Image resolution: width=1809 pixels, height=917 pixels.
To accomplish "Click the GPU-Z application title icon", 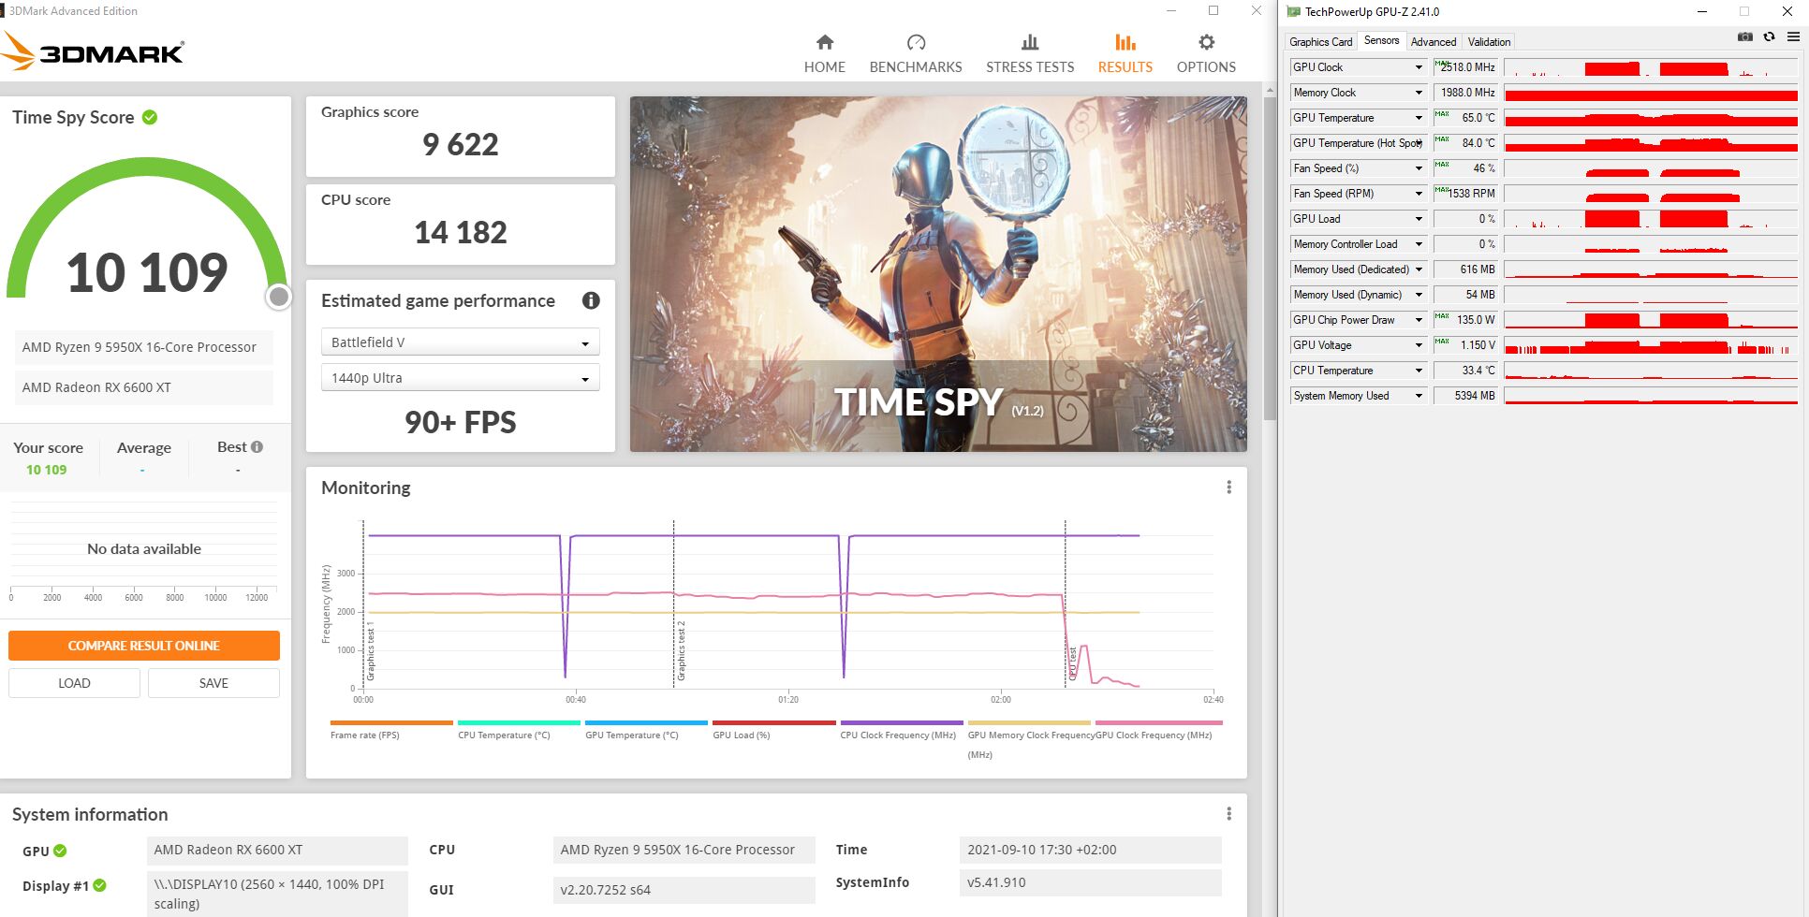I will [x=1294, y=12].
